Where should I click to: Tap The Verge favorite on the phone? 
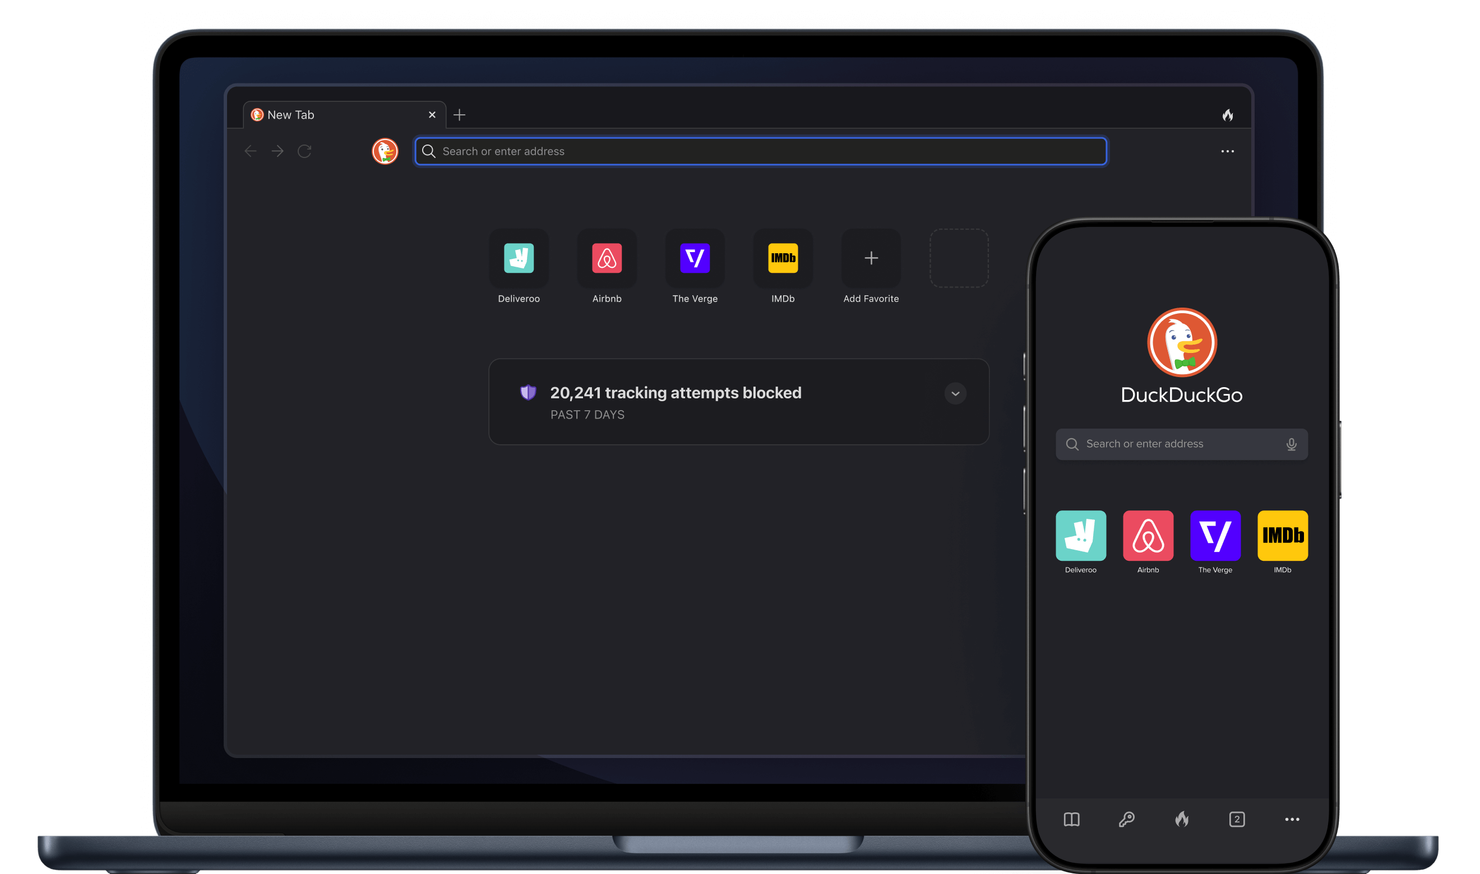[1215, 536]
